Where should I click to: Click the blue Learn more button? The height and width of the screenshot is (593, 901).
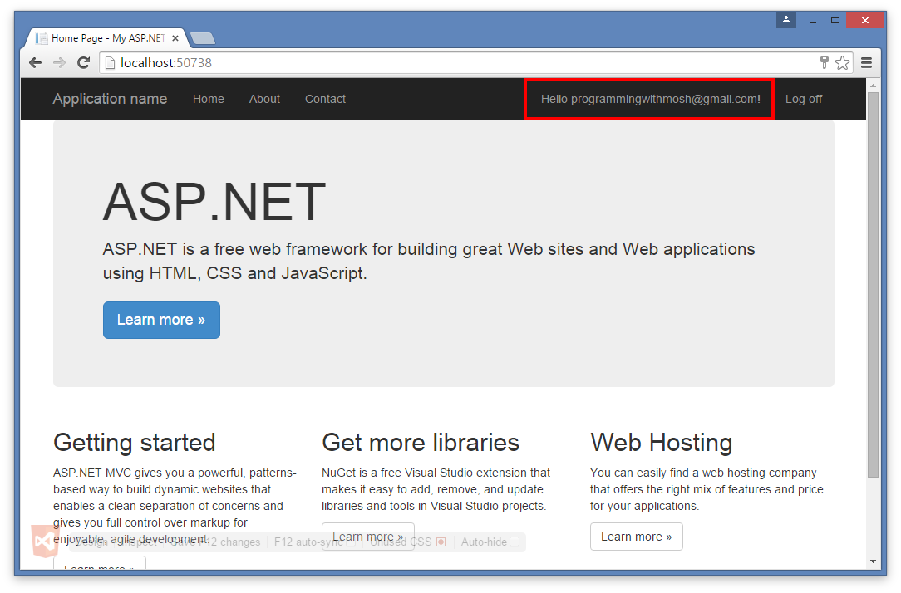pyautogui.click(x=161, y=320)
